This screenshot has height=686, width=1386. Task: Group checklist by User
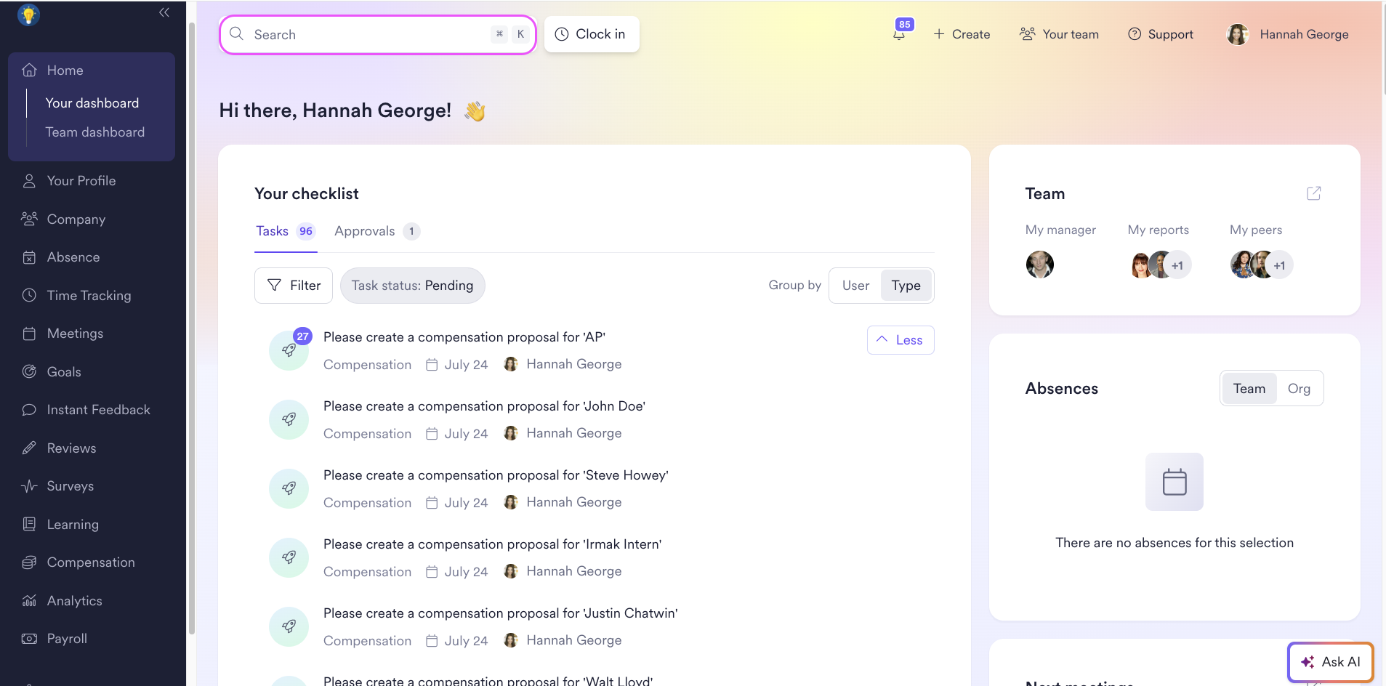pos(855,286)
